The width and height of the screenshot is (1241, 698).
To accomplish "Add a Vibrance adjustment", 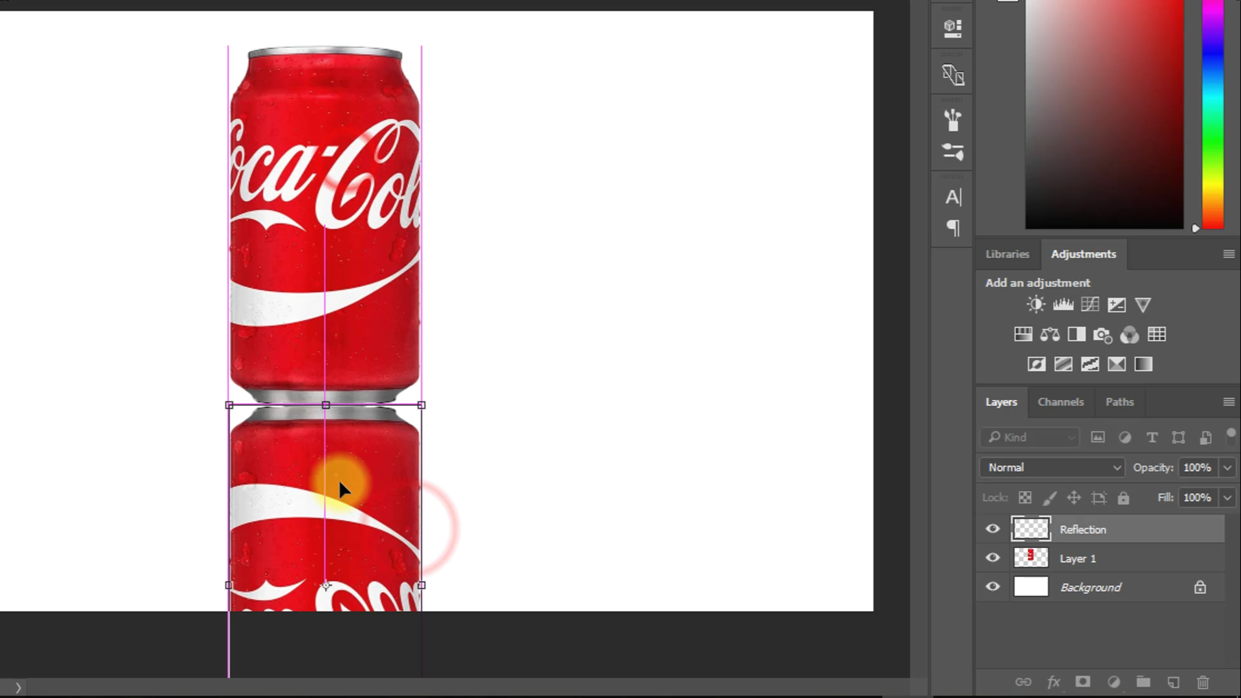I will coord(1143,304).
